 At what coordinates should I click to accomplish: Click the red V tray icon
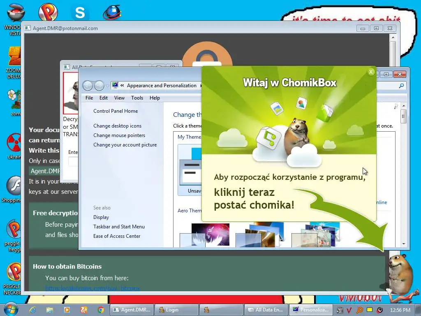click(x=349, y=310)
